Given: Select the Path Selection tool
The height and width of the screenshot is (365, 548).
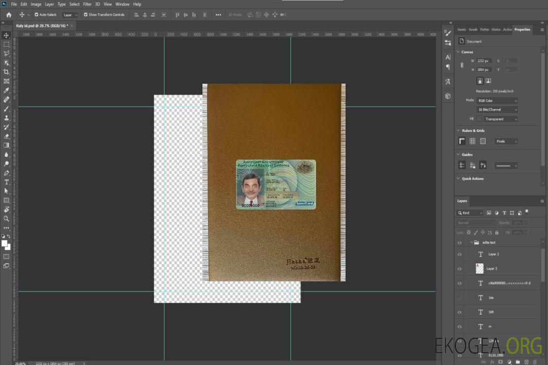Looking at the screenshot, I should point(6,191).
